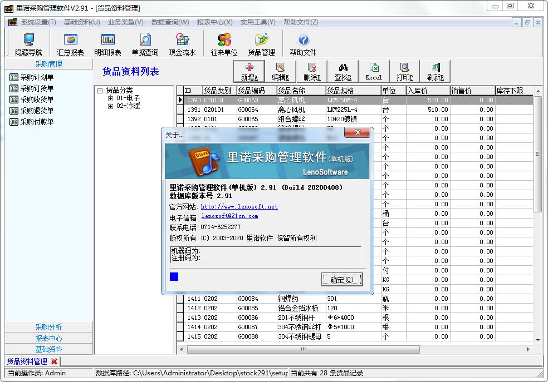Close the 货品资料管理 tab with red X
Viewport: 548px width, 382px height.
tap(54, 362)
